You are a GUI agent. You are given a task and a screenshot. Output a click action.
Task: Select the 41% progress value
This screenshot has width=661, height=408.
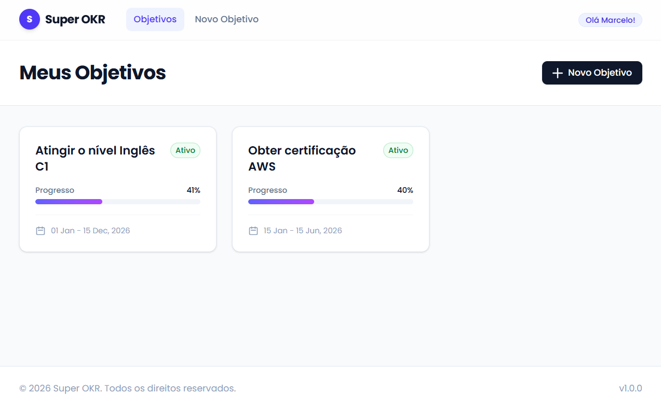(193, 190)
